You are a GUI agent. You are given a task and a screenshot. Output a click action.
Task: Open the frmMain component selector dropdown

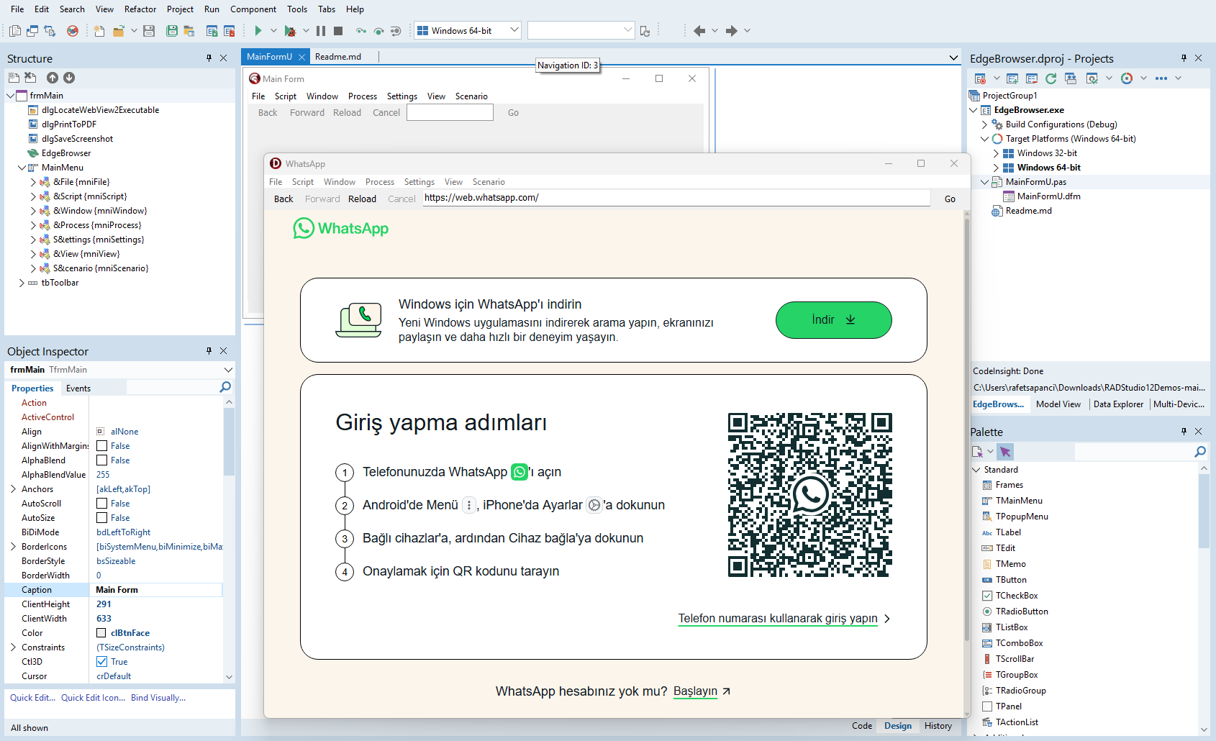coord(228,370)
